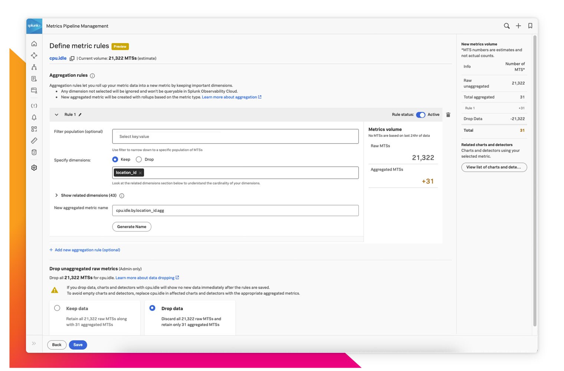Collapse the Rule 1 section

[x=57, y=115]
